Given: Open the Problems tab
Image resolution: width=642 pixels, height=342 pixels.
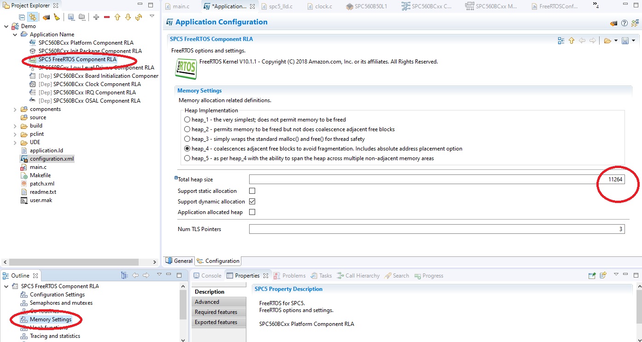Looking at the screenshot, I should tap(290, 276).
